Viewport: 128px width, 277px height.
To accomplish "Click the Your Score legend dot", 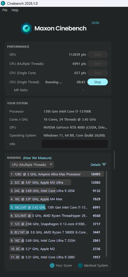I will click(52, 265).
